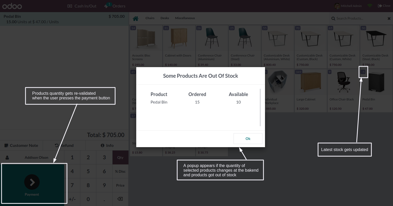
Task: Click the Payment chevron button
Action: [32, 182]
